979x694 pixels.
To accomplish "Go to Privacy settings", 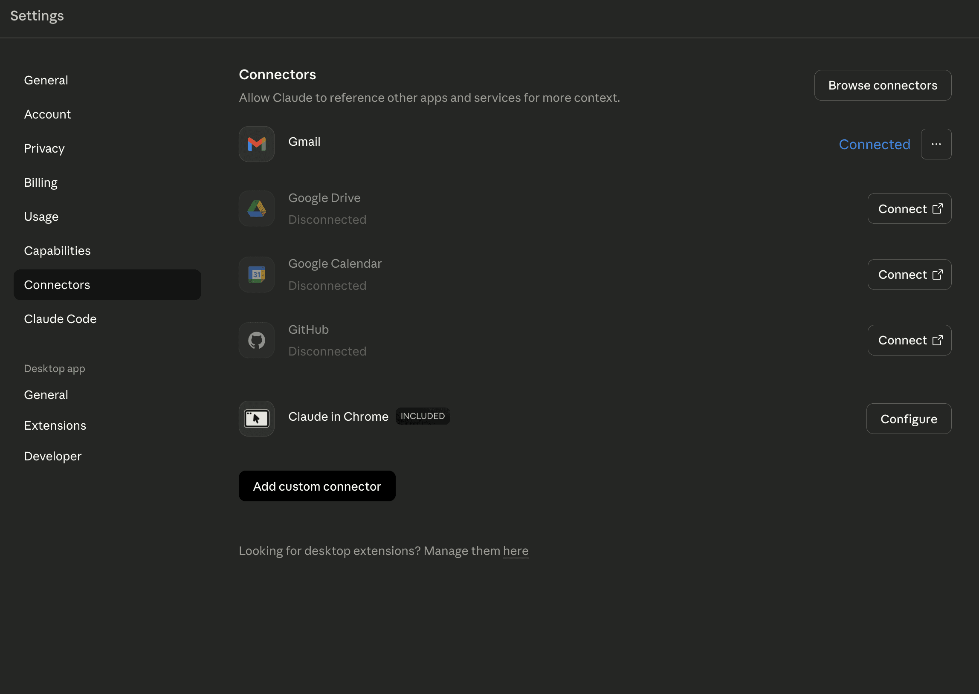I will [x=44, y=148].
